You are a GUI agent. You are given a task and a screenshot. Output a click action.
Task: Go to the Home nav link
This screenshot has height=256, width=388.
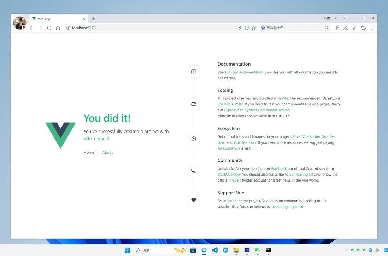[89, 152]
